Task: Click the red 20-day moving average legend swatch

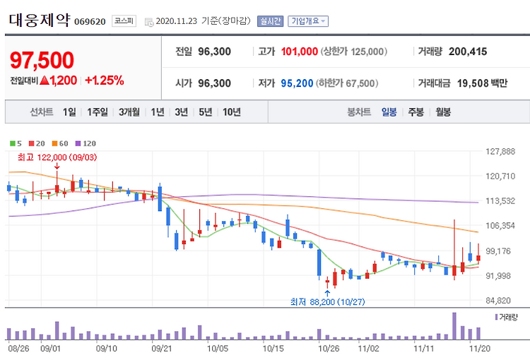Action: [31, 143]
